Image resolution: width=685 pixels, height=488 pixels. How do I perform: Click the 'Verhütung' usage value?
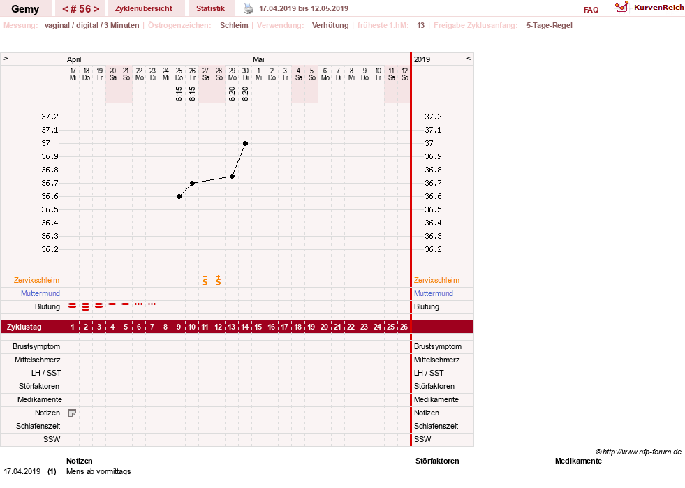[x=330, y=25]
